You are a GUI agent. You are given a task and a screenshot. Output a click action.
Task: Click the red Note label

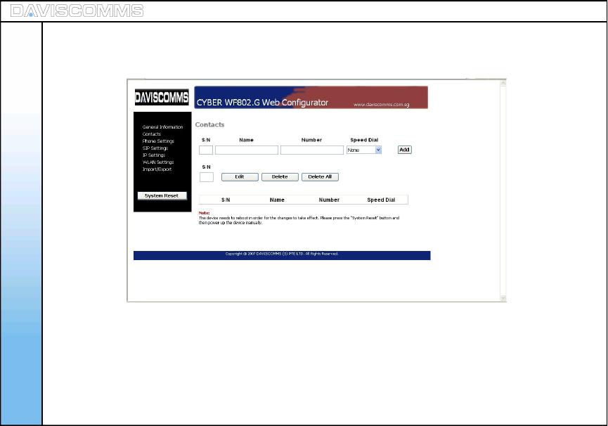point(204,213)
